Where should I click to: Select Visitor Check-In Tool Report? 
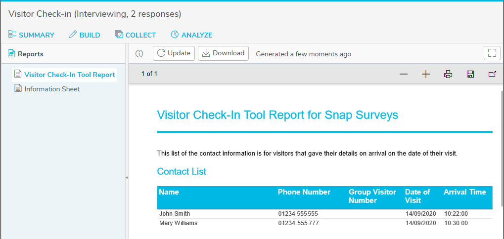64,75
